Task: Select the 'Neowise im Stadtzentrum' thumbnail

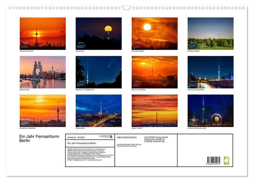Action: tap(98, 72)
